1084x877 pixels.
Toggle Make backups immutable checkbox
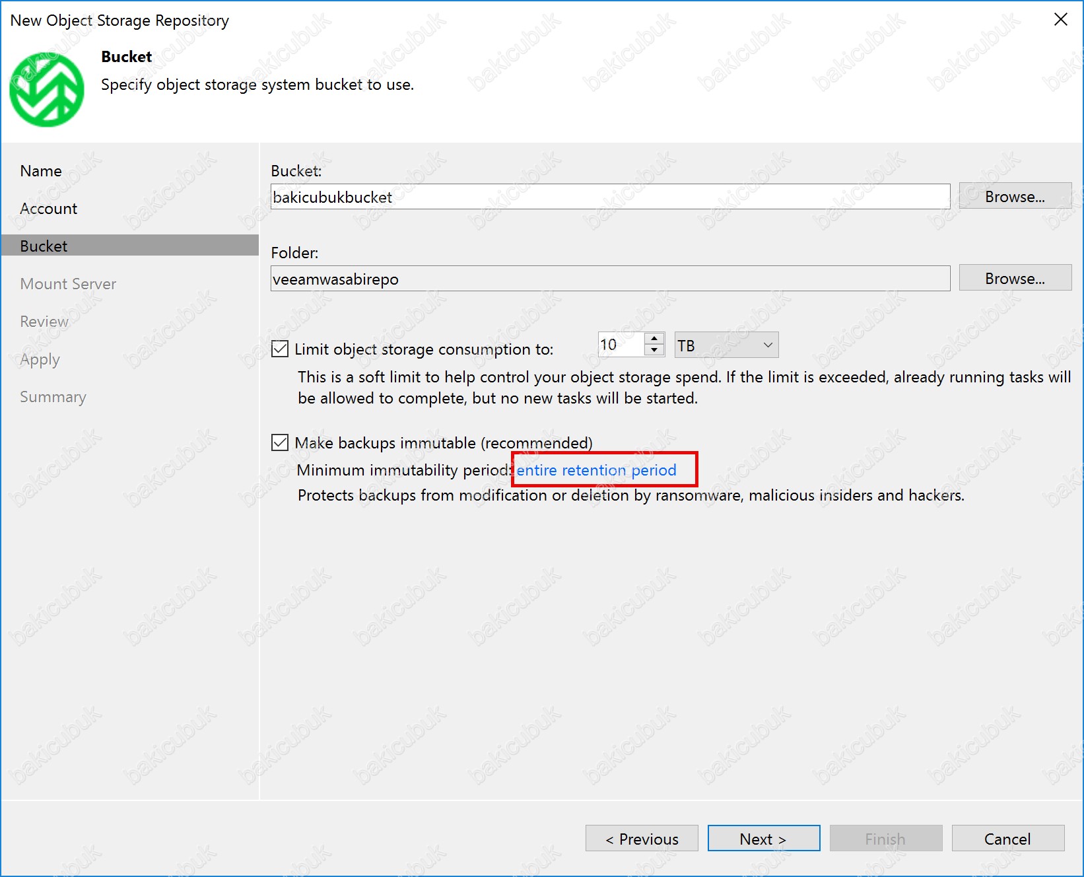(280, 442)
